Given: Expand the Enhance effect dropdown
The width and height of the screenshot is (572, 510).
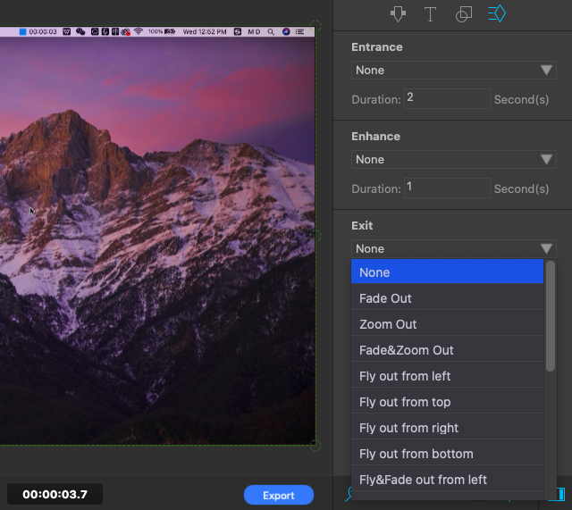Looking at the screenshot, I should (x=454, y=160).
